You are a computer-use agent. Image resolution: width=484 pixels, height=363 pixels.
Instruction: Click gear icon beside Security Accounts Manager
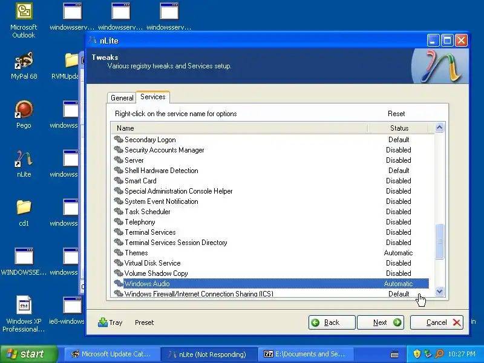coord(119,149)
